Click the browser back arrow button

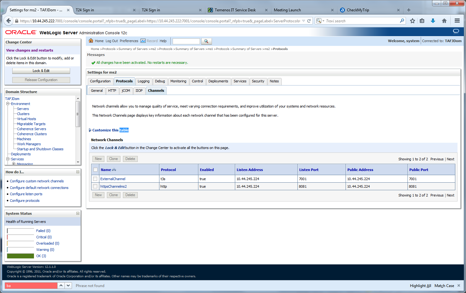[x=8, y=21]
